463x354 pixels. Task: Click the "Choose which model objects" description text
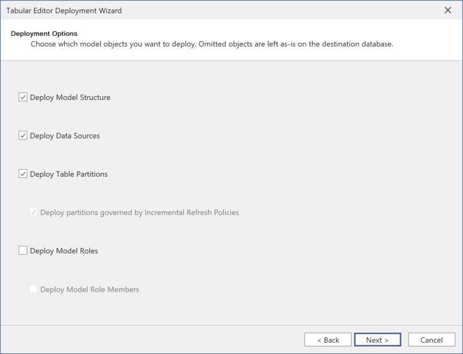211,44
